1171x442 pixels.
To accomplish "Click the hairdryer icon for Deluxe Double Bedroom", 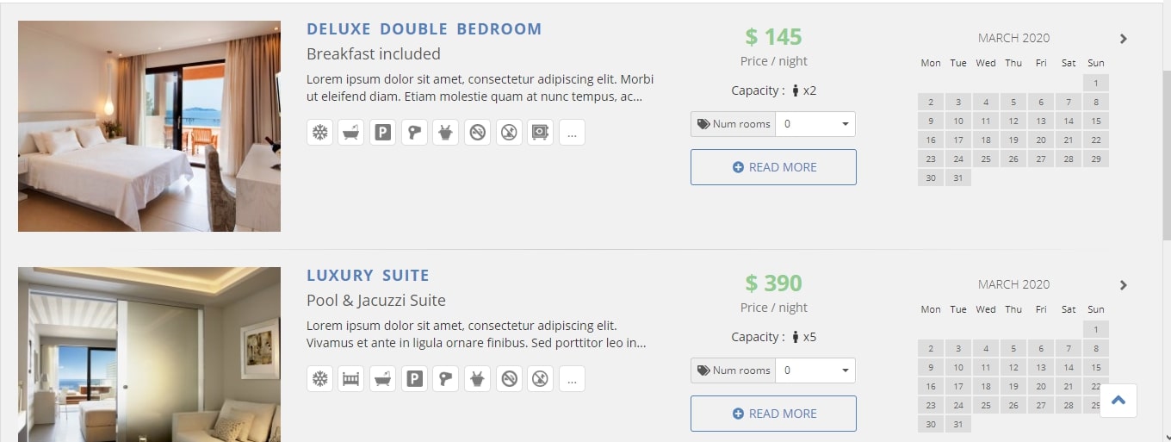I will click(414, 132).
